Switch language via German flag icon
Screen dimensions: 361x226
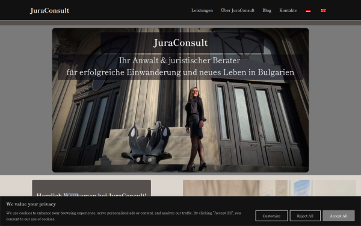click(308, 11)
